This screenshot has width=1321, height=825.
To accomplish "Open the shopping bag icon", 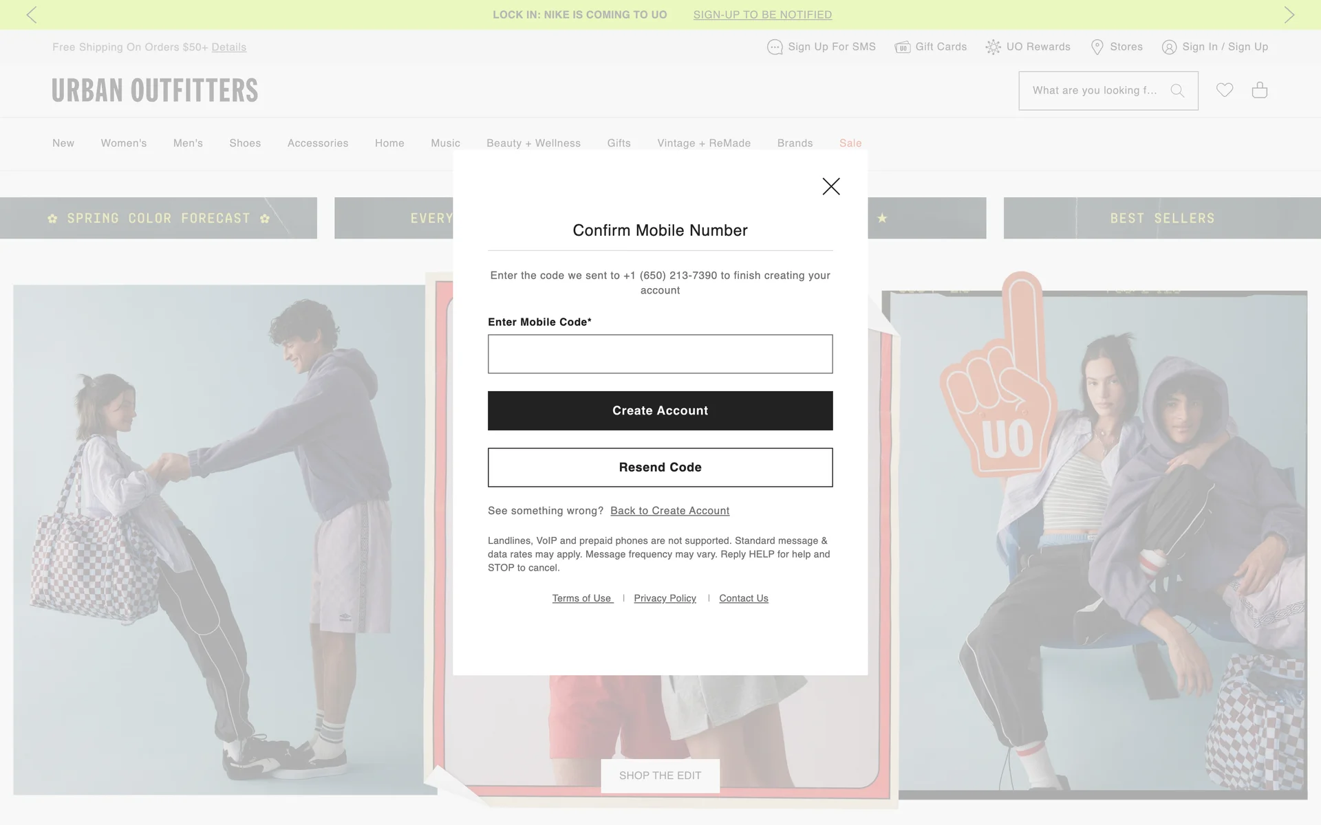I will click(1259, 90).
